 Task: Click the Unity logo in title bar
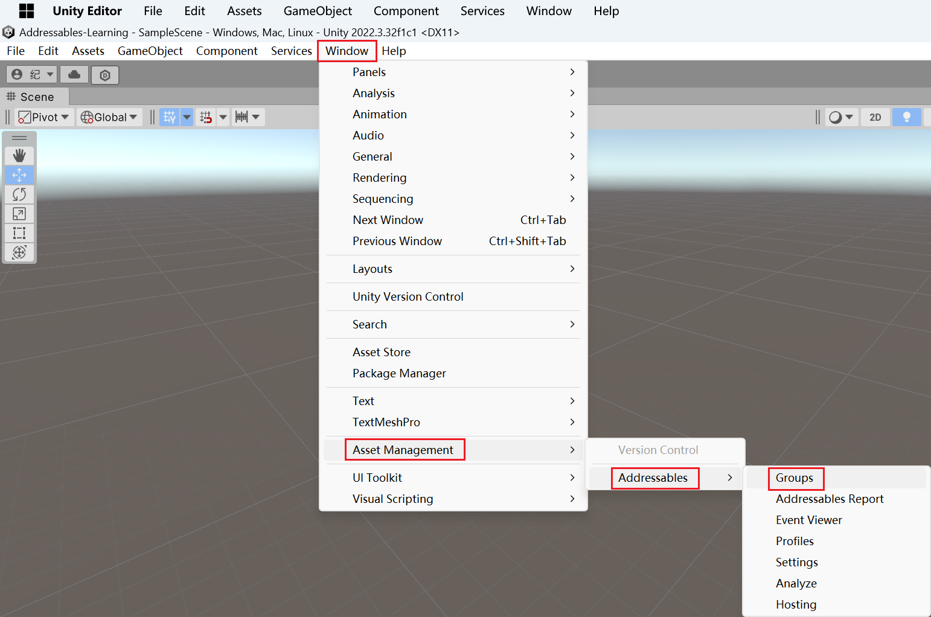tap(8, 32)
